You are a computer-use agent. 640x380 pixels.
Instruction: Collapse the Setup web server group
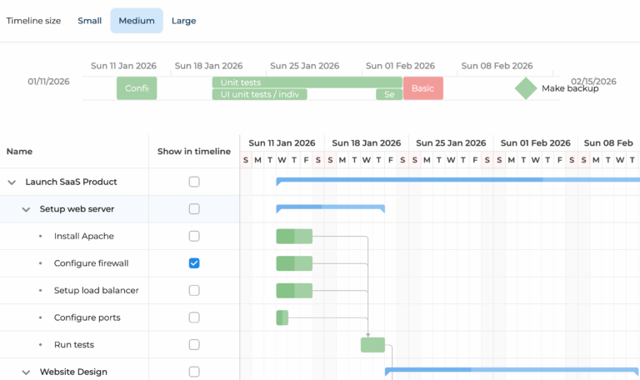[26, 209]
